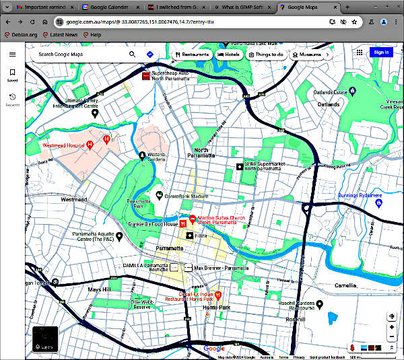Click the Directions arrow icon
This screenshot has width=404, height=360.
pyautogui.click(x=149, y=54)
